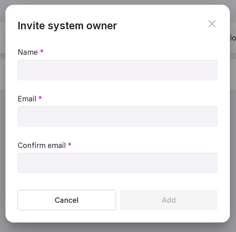Click the Invite system owner heading

click(67, 26)
